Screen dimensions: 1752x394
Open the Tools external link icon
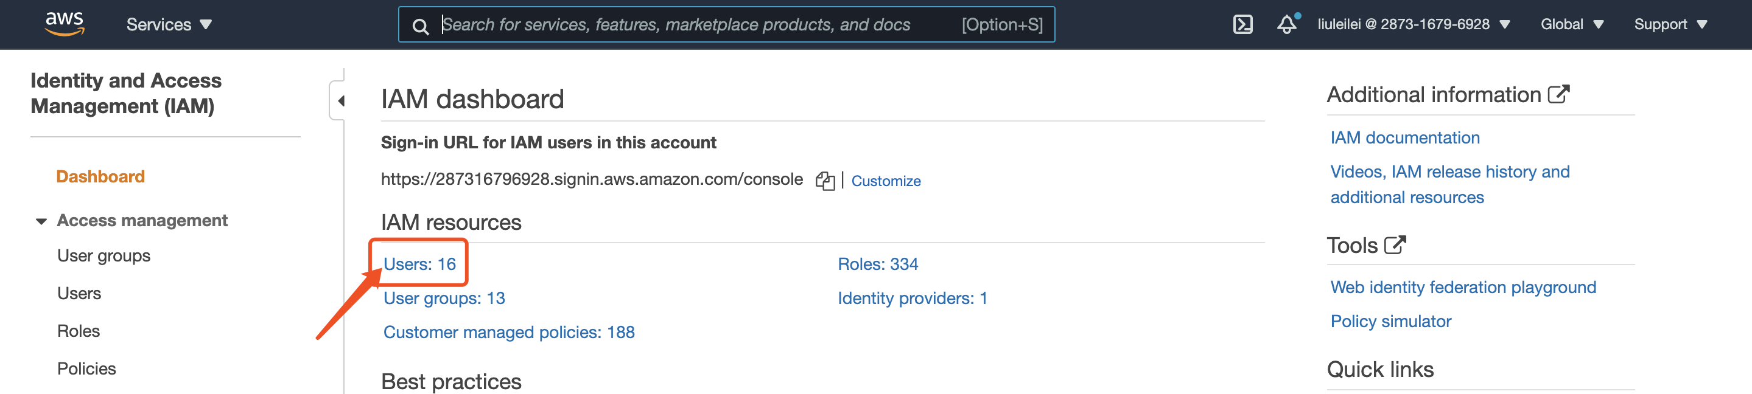1395,244
